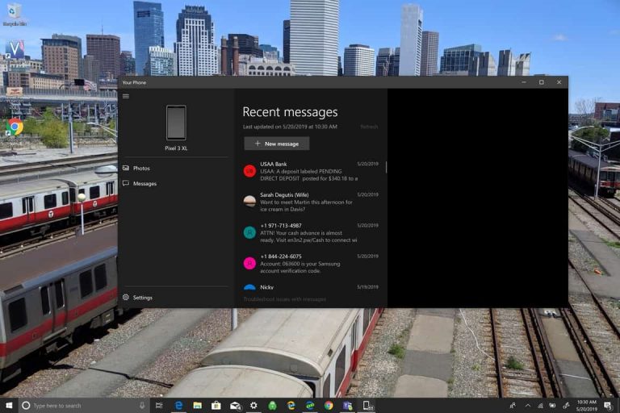The height and width of the screenshot is (413, 620).
Task: Open the Nicky conversation
Action: [x=311, y=287]
